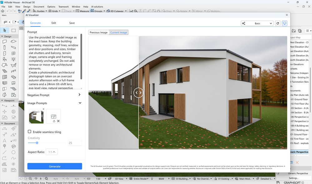Open the Options menu
312x184 pixels.
(51, 7)
